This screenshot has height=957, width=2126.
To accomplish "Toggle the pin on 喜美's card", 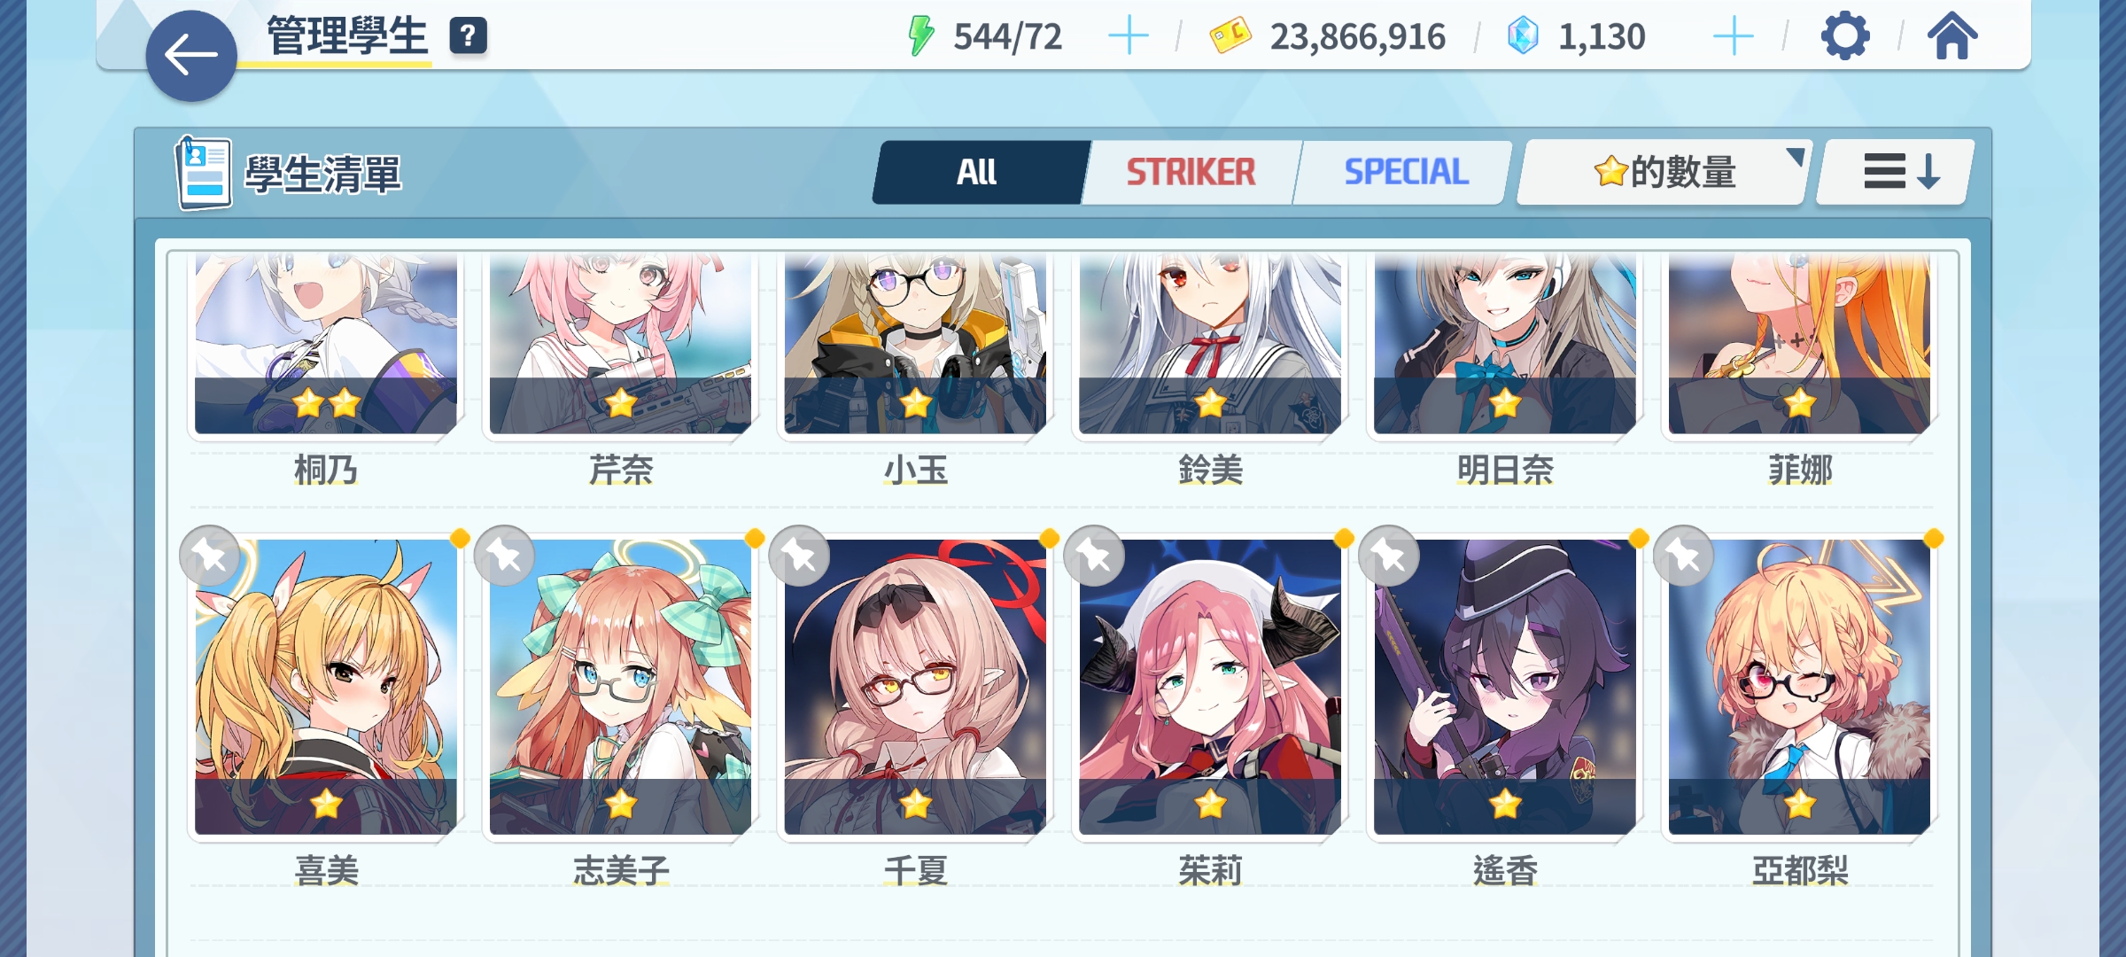I will click(x=210, y=556).
